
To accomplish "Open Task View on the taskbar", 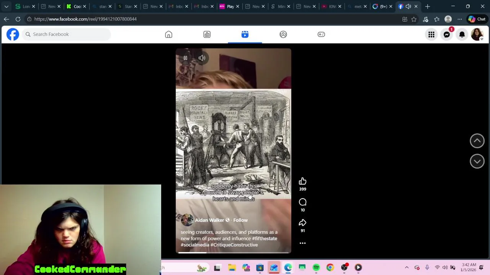I will tap(217, 268).
